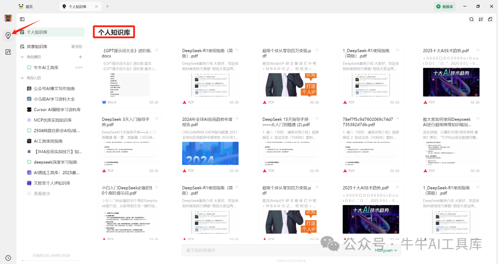
Task: Collapse the 我加入的 section
Action: [22, 78]
